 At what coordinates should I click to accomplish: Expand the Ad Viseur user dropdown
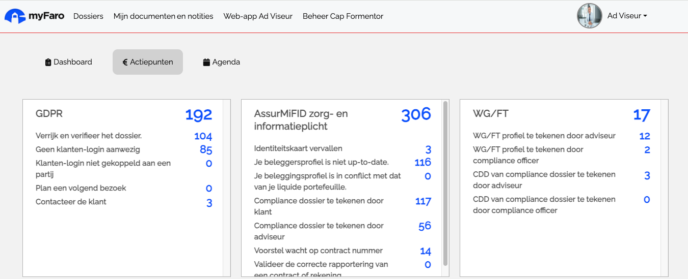pos(627,16)
